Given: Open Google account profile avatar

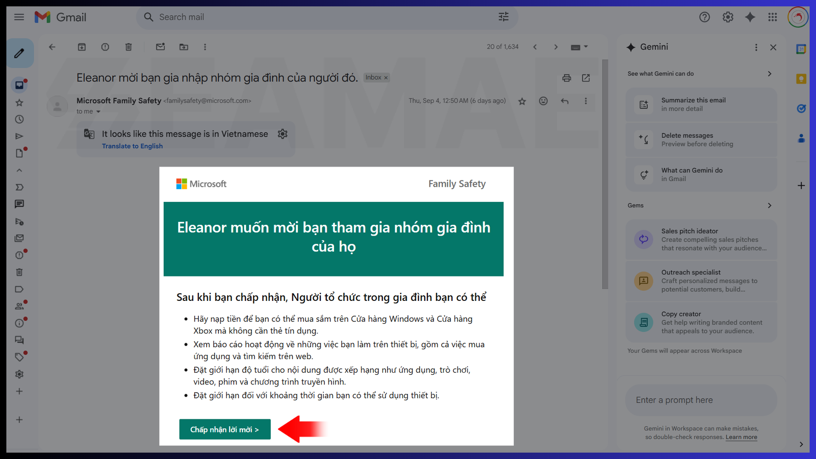Looking at the screenshot, I should [x=798, y=17].
